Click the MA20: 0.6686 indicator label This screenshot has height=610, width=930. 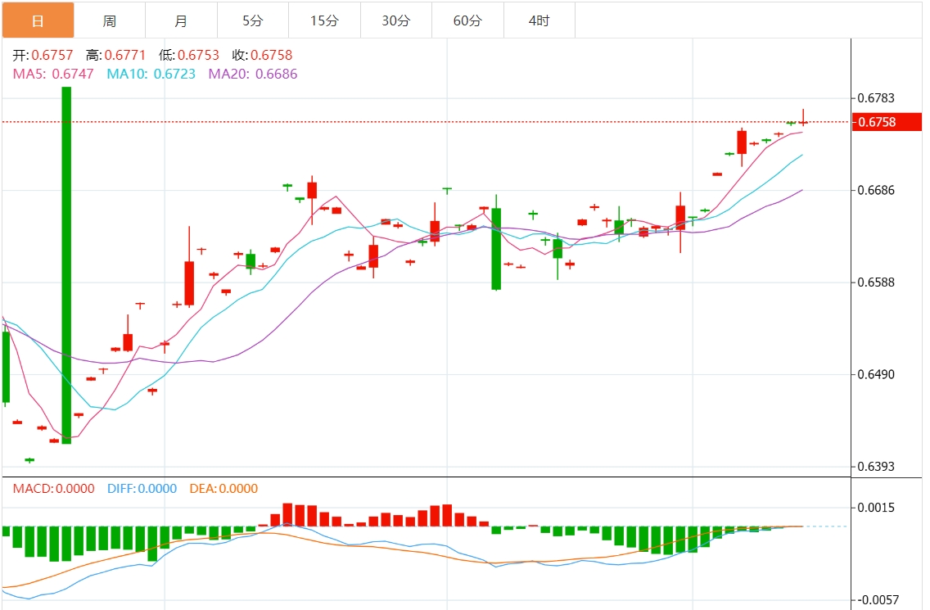[253, 75]
